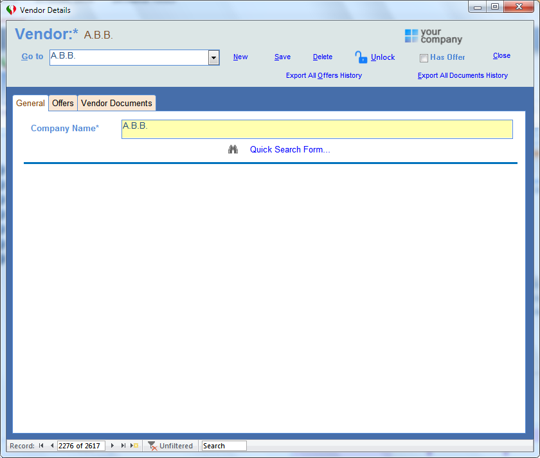Click the Go to label link
Screen dimensions: 540x458
(x=32, y=56)
